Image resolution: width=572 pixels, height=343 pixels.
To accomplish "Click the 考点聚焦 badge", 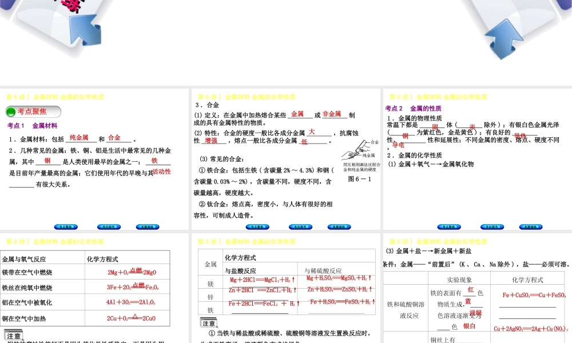I will pos(33,111).
